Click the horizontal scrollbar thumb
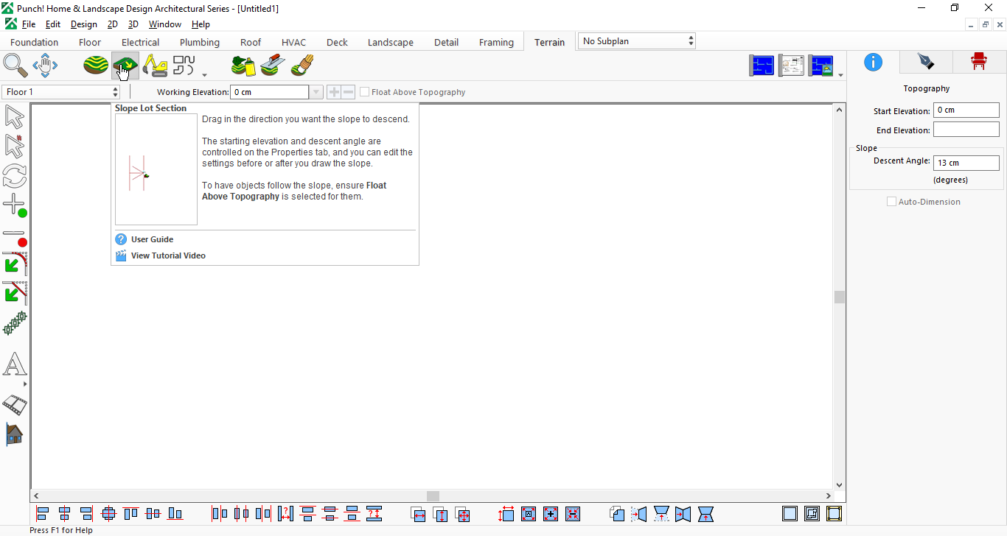Viewport: 1007px width, 536px height. [x=433, y=496]
